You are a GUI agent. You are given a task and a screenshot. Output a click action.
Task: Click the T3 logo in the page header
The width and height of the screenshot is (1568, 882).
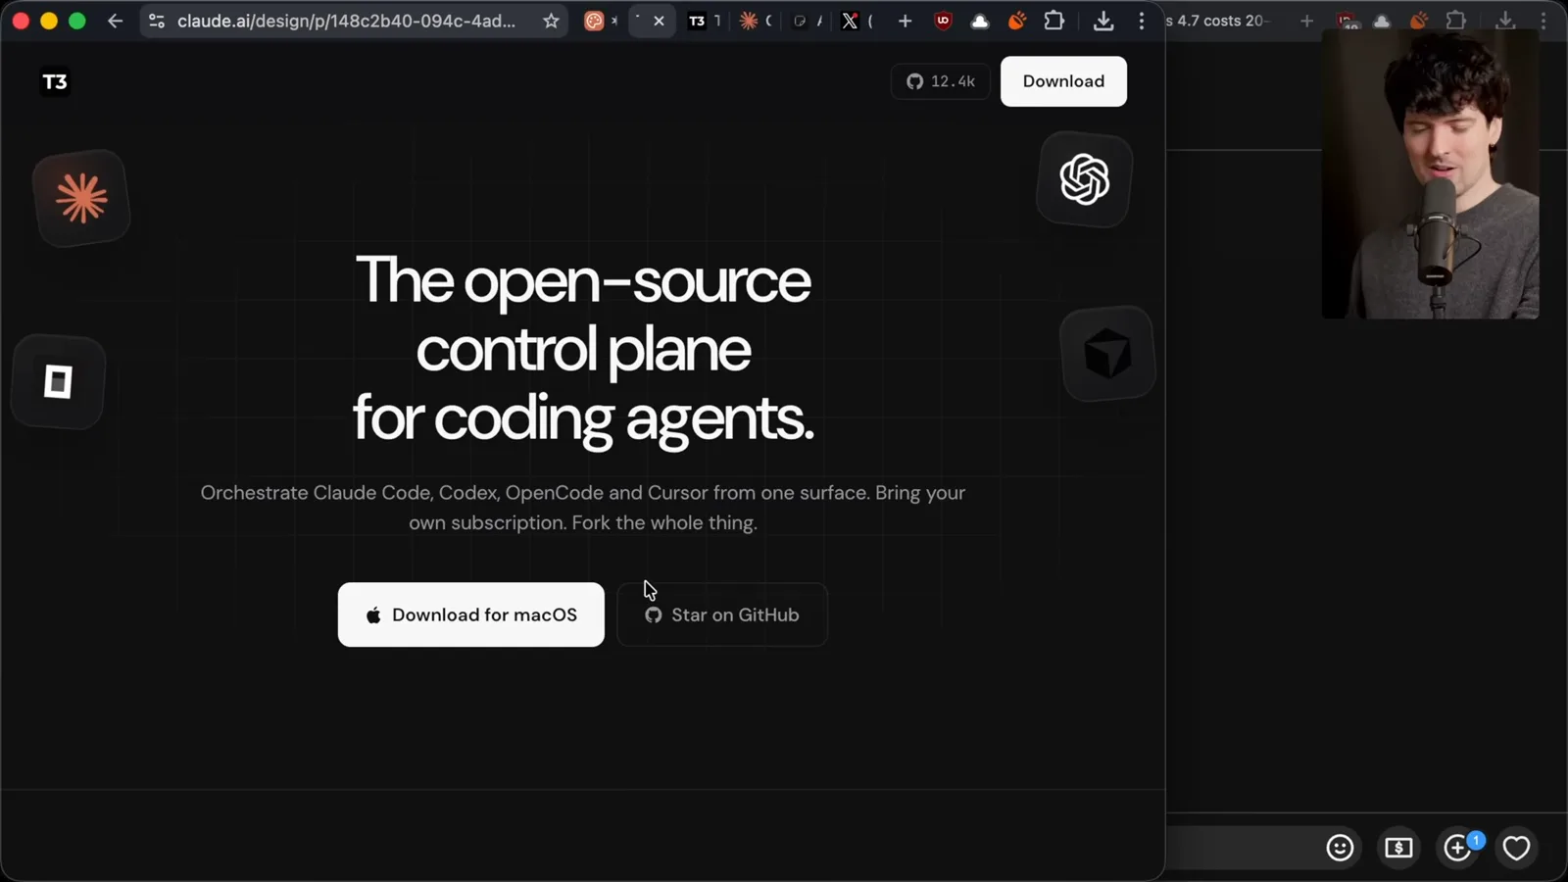pyautogui.click(x=55, y=82)
